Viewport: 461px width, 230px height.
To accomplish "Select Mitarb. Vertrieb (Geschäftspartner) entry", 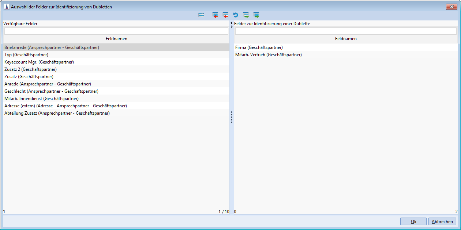I will pos(269,55).
